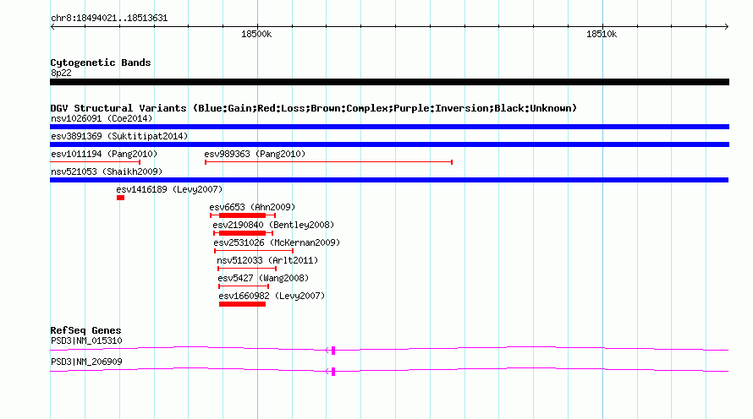Click the 18500k ruler tick label

pyautogui.click(x=256, y=34)
